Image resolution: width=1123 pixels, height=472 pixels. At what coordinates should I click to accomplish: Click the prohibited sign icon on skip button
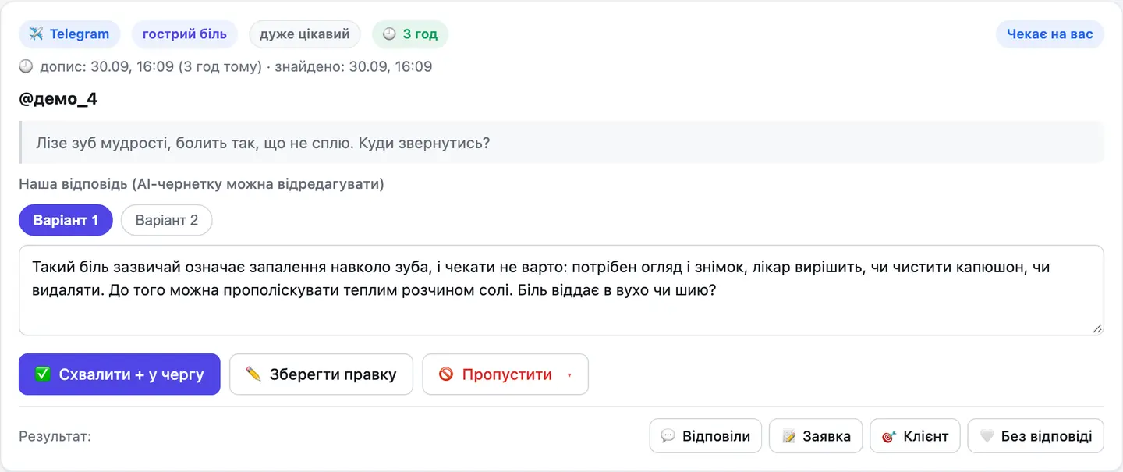(446, 374)
